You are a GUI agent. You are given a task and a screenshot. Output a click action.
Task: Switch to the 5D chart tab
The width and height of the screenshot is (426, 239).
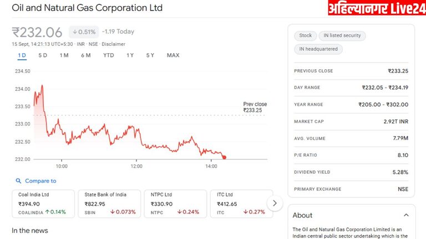(43, 55)
